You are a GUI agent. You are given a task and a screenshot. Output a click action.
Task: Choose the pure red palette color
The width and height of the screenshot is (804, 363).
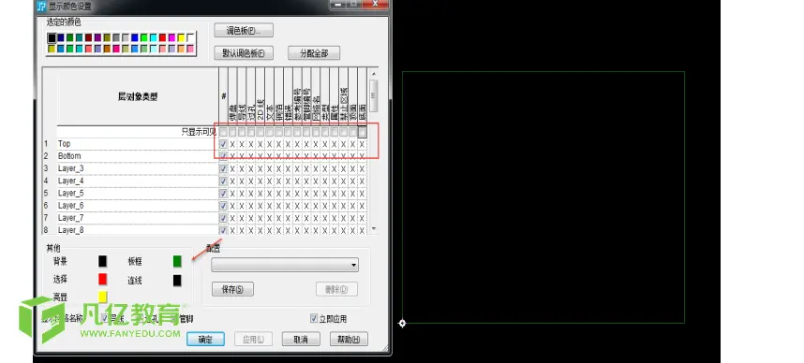point(162,37)
